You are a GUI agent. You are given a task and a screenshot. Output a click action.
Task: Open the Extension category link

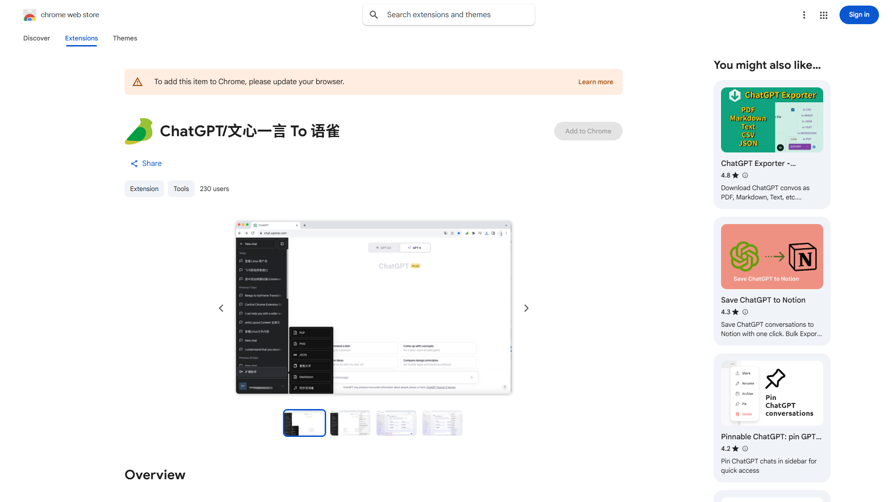144,189
